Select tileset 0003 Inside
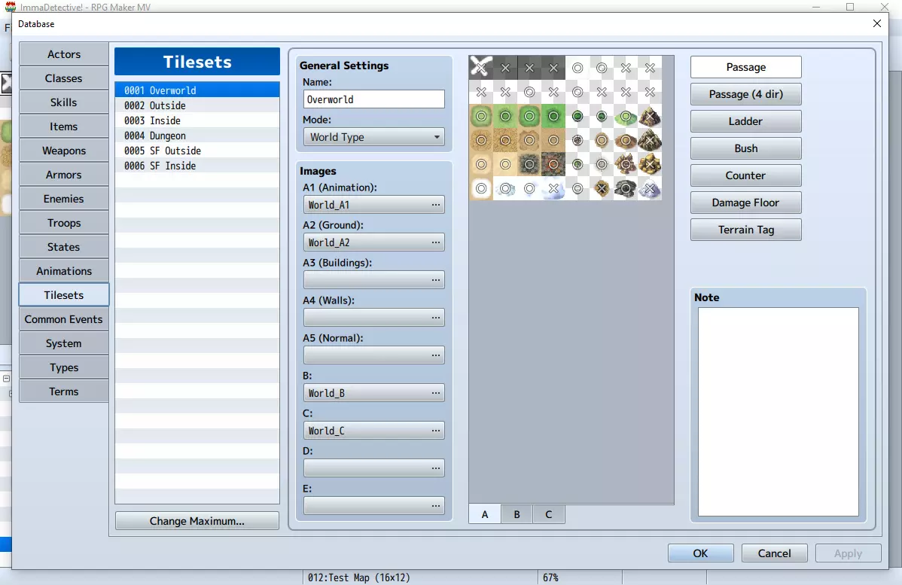This screenshot has width=902, height=585. (197, 120)
